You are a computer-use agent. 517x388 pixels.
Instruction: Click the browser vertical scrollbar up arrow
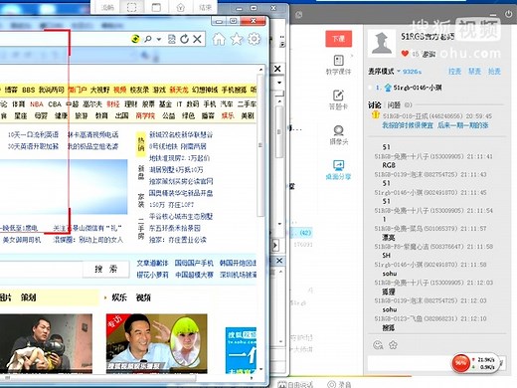(x=260, y=70)
